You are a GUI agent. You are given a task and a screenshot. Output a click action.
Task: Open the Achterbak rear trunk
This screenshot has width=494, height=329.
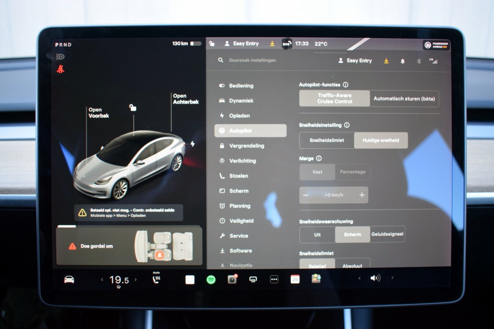point(186,99)
